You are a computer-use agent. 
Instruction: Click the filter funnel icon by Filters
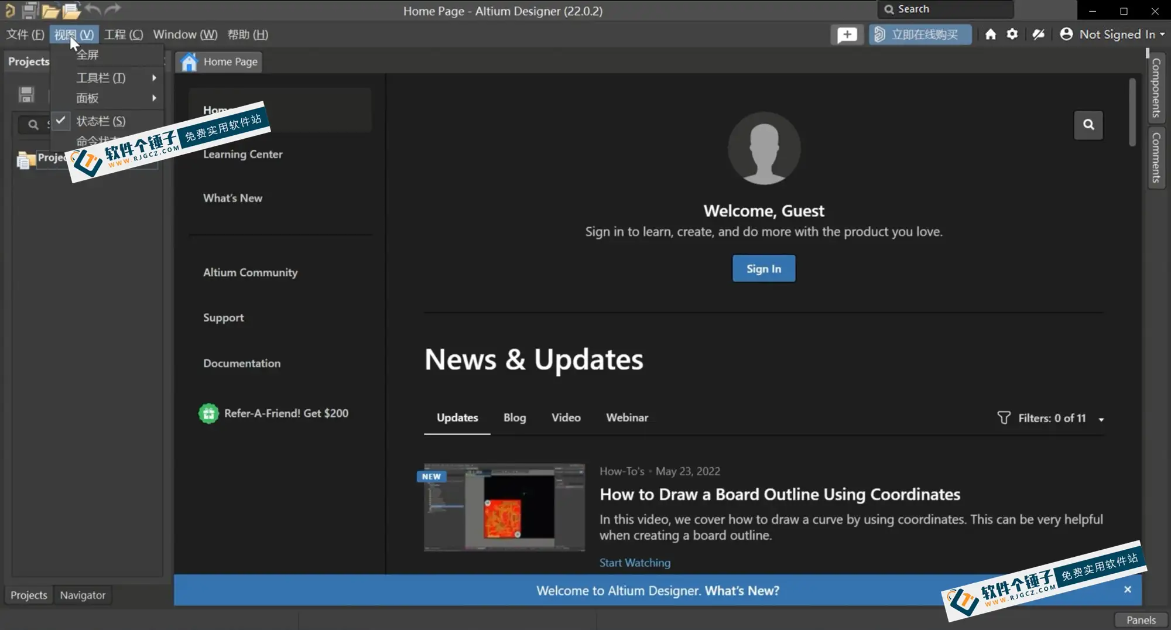pos(1004,417)
